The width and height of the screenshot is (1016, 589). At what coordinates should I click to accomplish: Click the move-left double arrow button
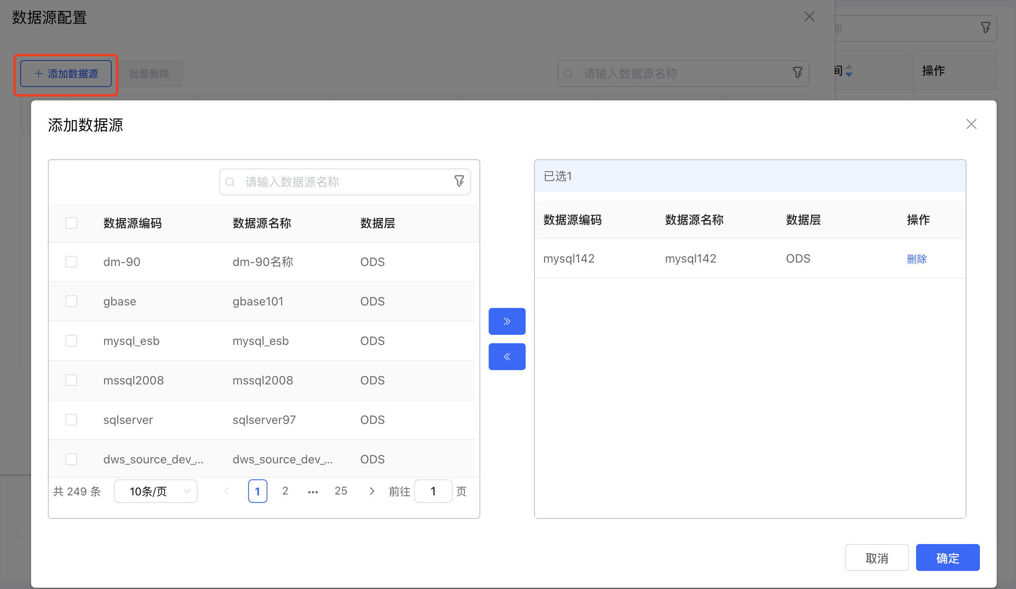click(507, 357)
